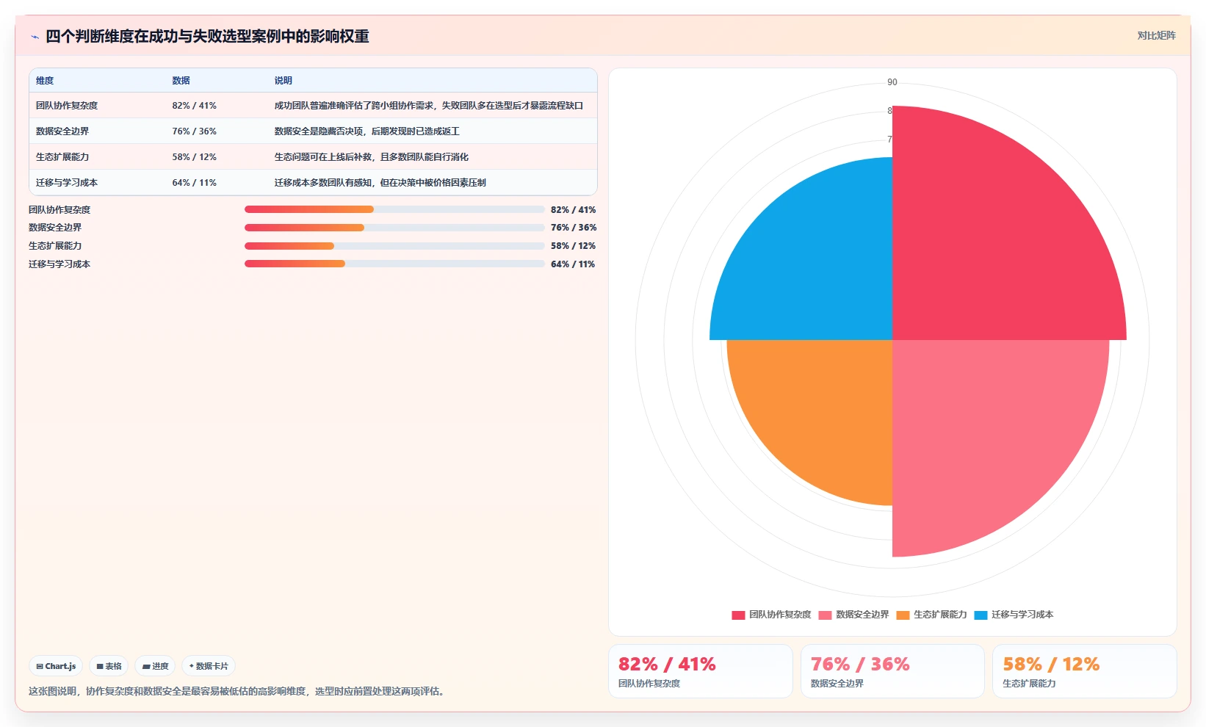Click the 58% / 12% table cell
The image size is (1206, 727).
(x=195, y=157)
